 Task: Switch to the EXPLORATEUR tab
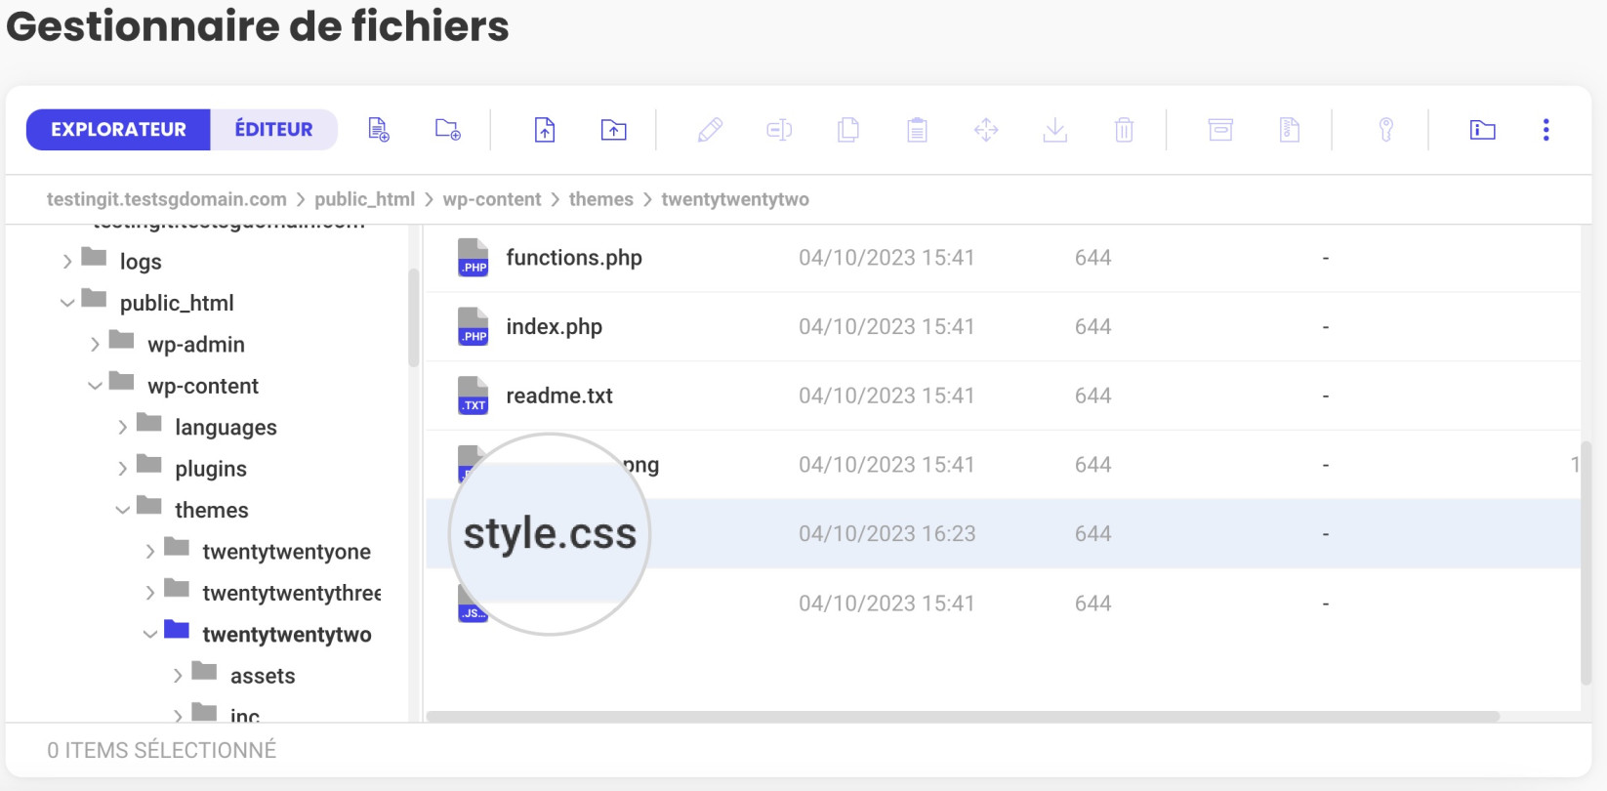point(118,130)
